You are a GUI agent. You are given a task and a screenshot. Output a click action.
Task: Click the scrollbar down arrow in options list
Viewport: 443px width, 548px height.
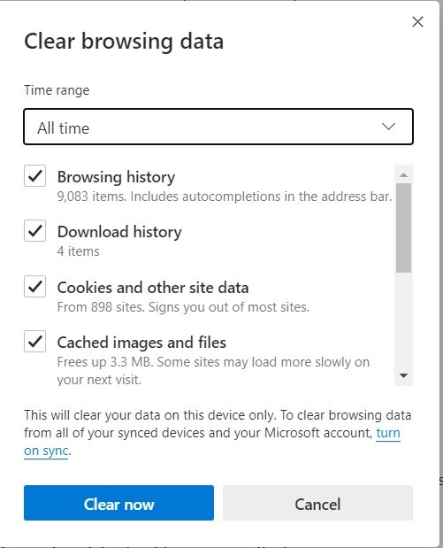[x=403, y=375]
